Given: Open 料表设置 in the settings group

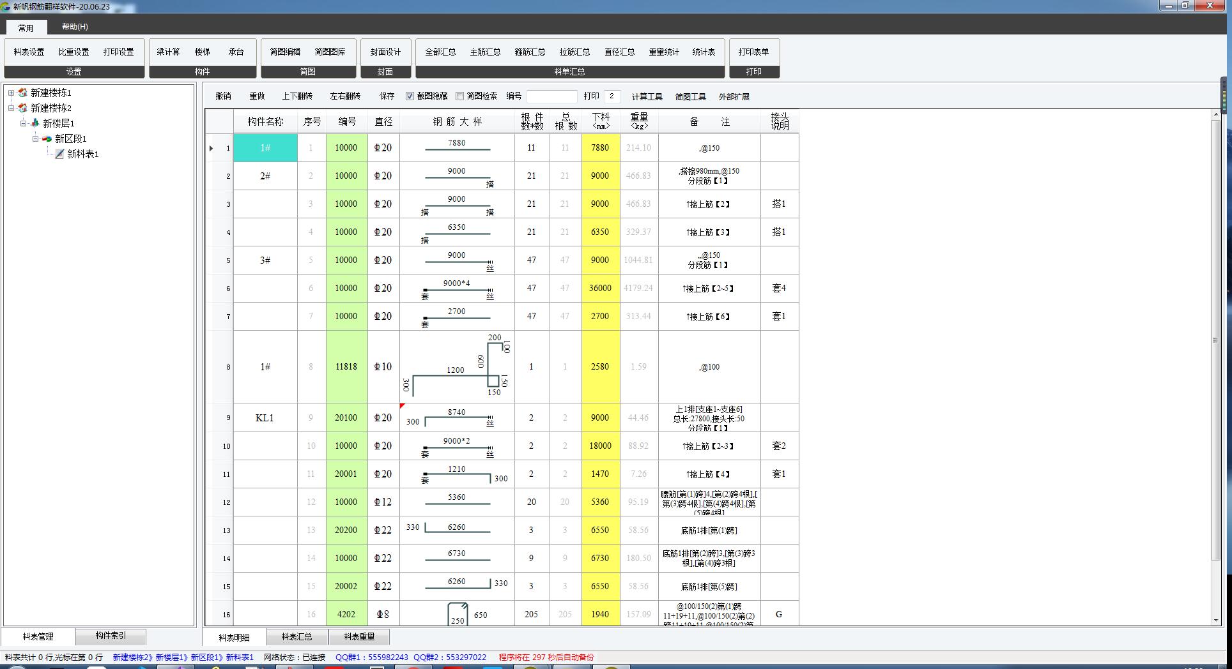Looking at the screenshot, I should click(29, 52).
